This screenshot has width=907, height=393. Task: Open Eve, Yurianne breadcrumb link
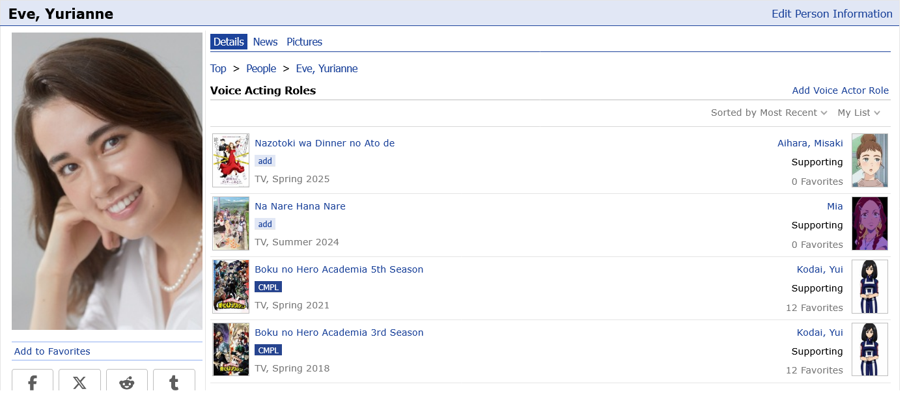(x=327, y=68)
